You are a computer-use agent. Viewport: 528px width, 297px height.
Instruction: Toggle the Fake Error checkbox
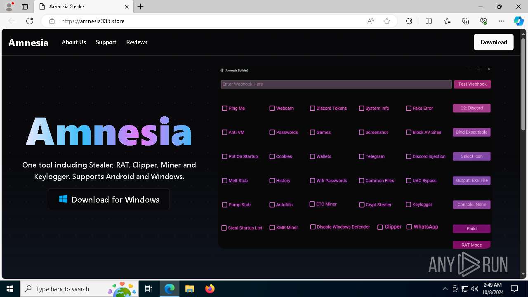tap(409, 108)
